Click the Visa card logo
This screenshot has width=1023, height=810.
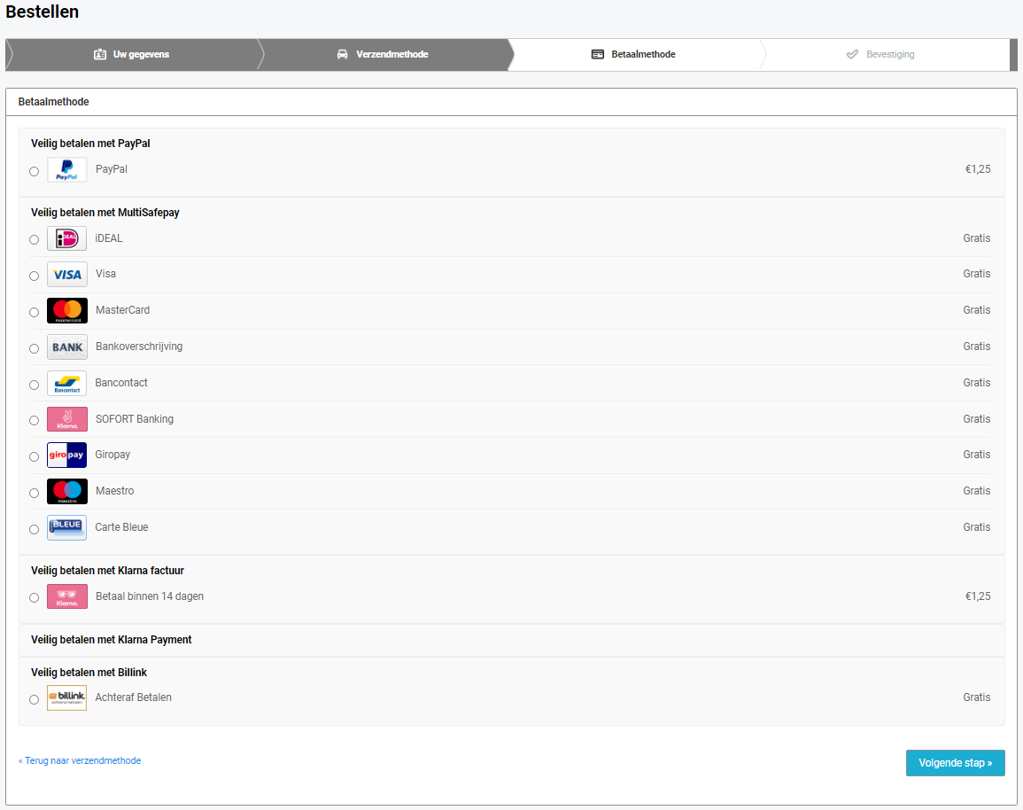pos(67,275)
